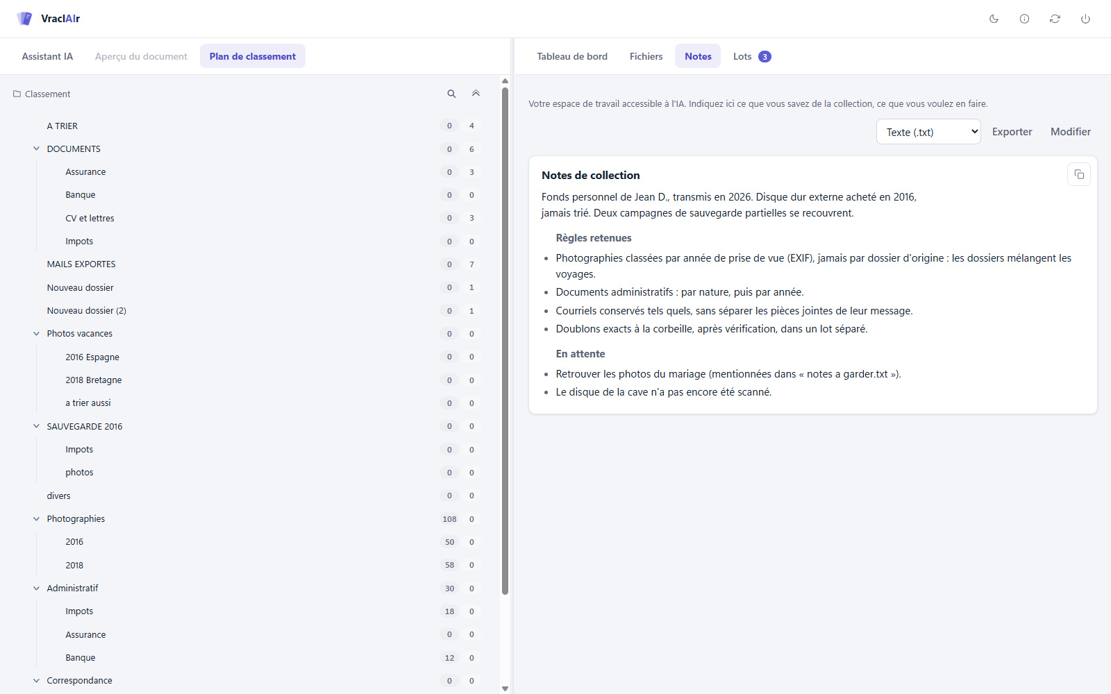Switch to the Fichiers tab

[646, 56]
